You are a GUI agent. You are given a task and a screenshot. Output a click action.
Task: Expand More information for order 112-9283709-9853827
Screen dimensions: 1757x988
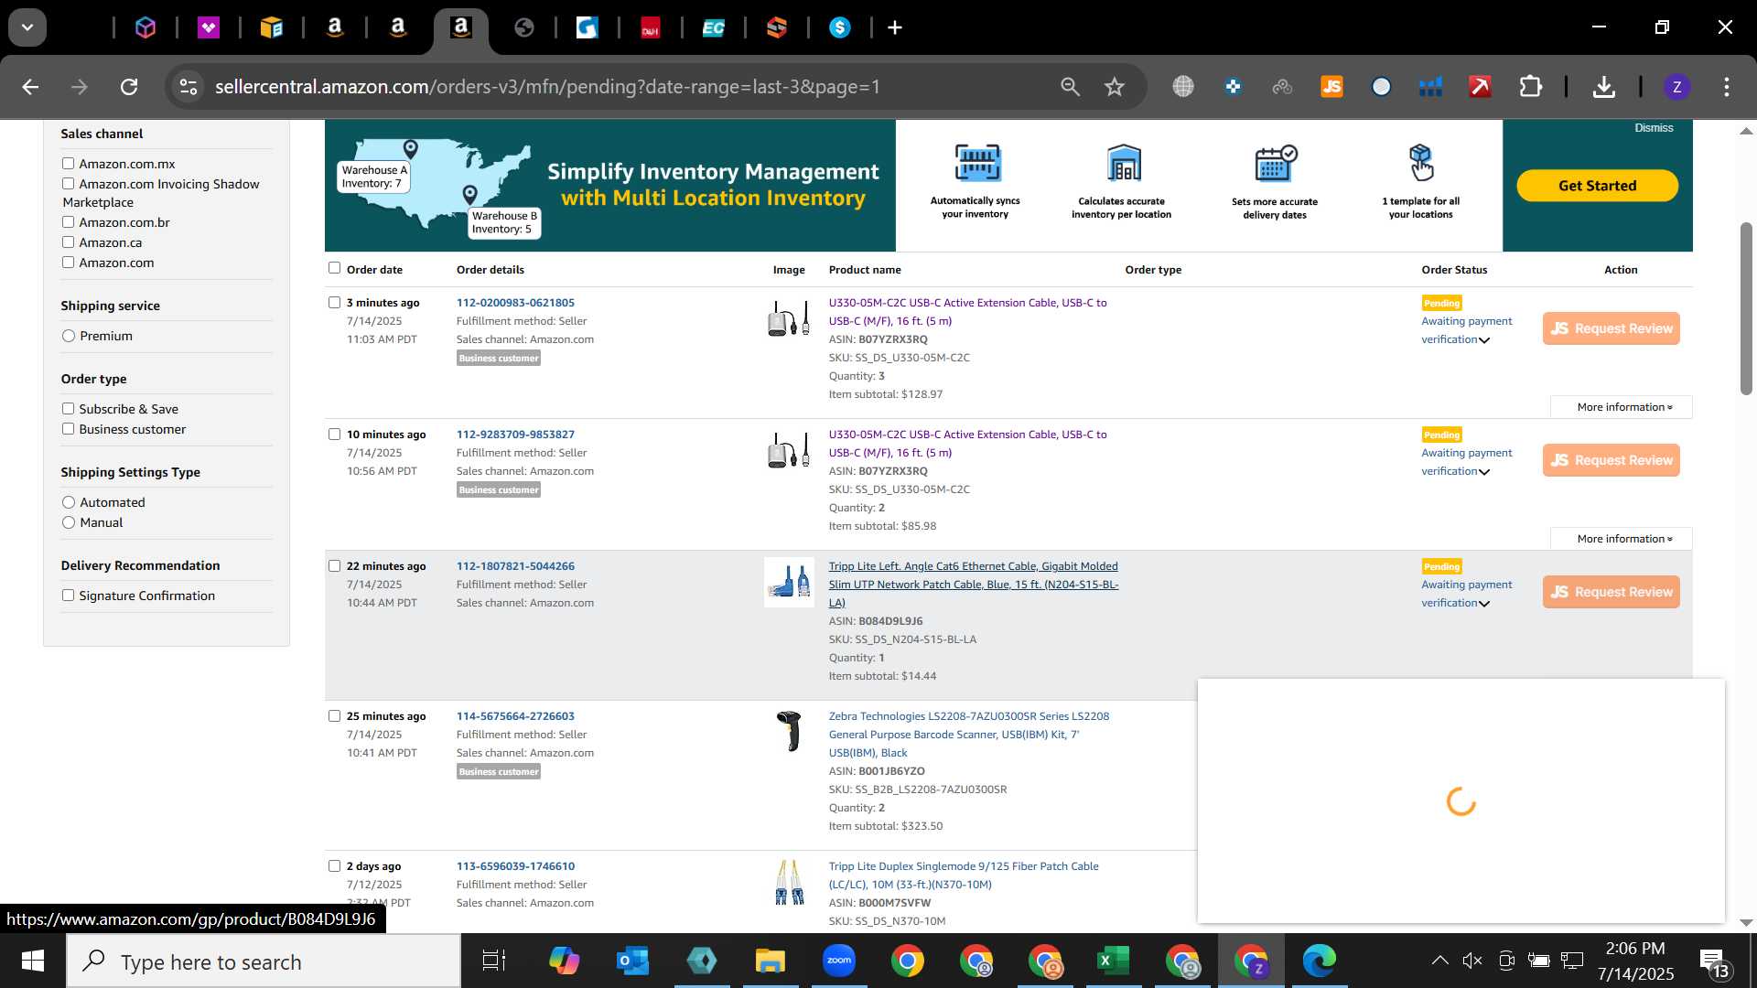[x=1623, y=539]
